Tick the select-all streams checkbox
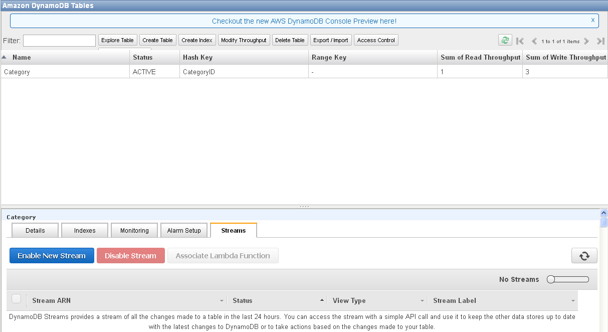Viewport: 608px width, 332px height. pyautogui.click(x=17, y=299)
